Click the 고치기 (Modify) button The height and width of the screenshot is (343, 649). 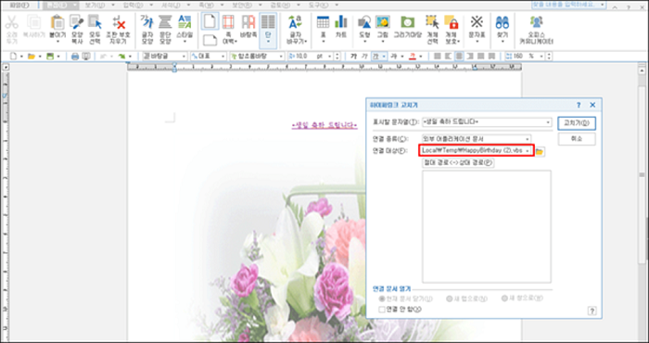(577, 123)
